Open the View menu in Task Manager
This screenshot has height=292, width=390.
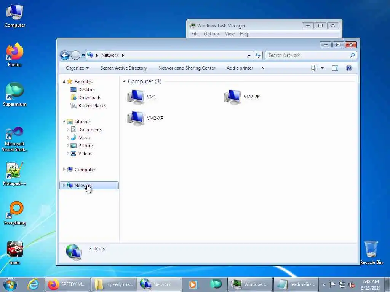230,34
